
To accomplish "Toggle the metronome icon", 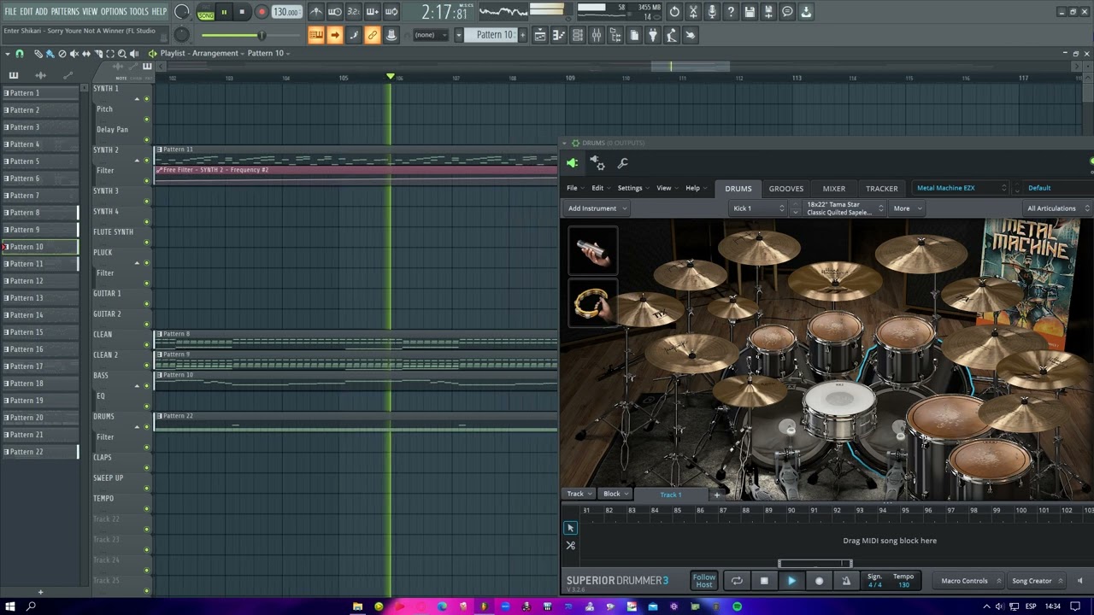I will pos(316,12).
